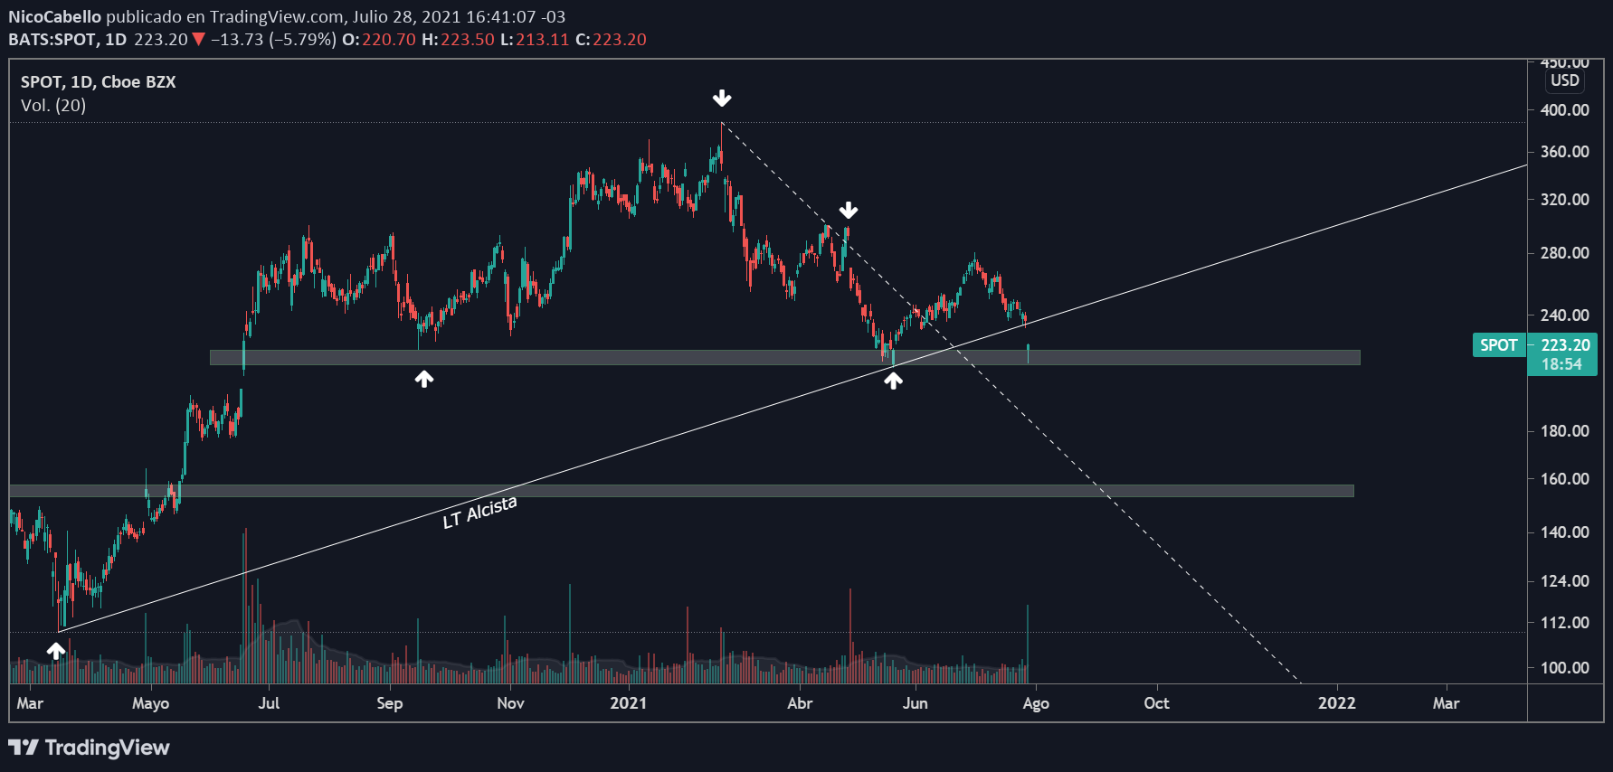The height and width of the screenshot is (772, 1613).
Task: Click the 240.00 price axis label
Action: (1564, 315)
